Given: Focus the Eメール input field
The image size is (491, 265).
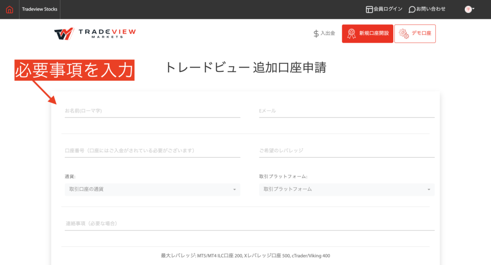Looking at the screenshot, I should pos(347,111).
